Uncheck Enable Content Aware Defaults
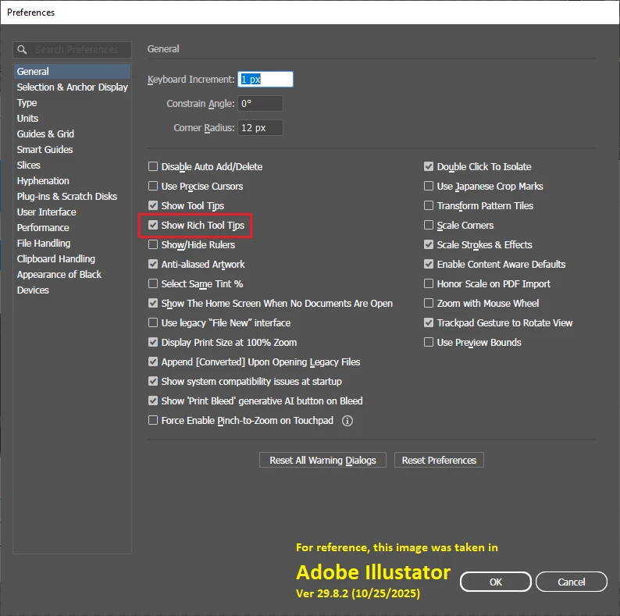This screenshot has height=616, width=620. point(429,264)
